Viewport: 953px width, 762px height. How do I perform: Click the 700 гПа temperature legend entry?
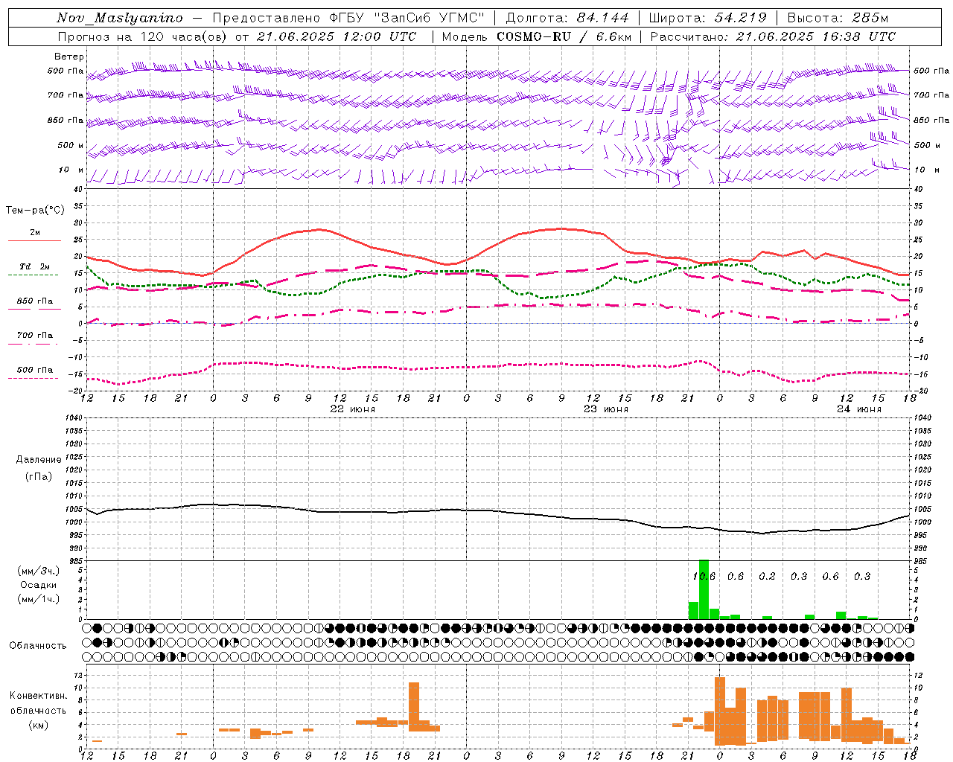coord(34,336)
